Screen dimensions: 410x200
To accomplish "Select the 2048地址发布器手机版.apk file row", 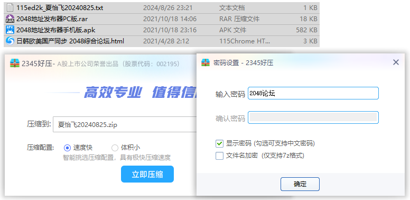I will tap(162, 30).
